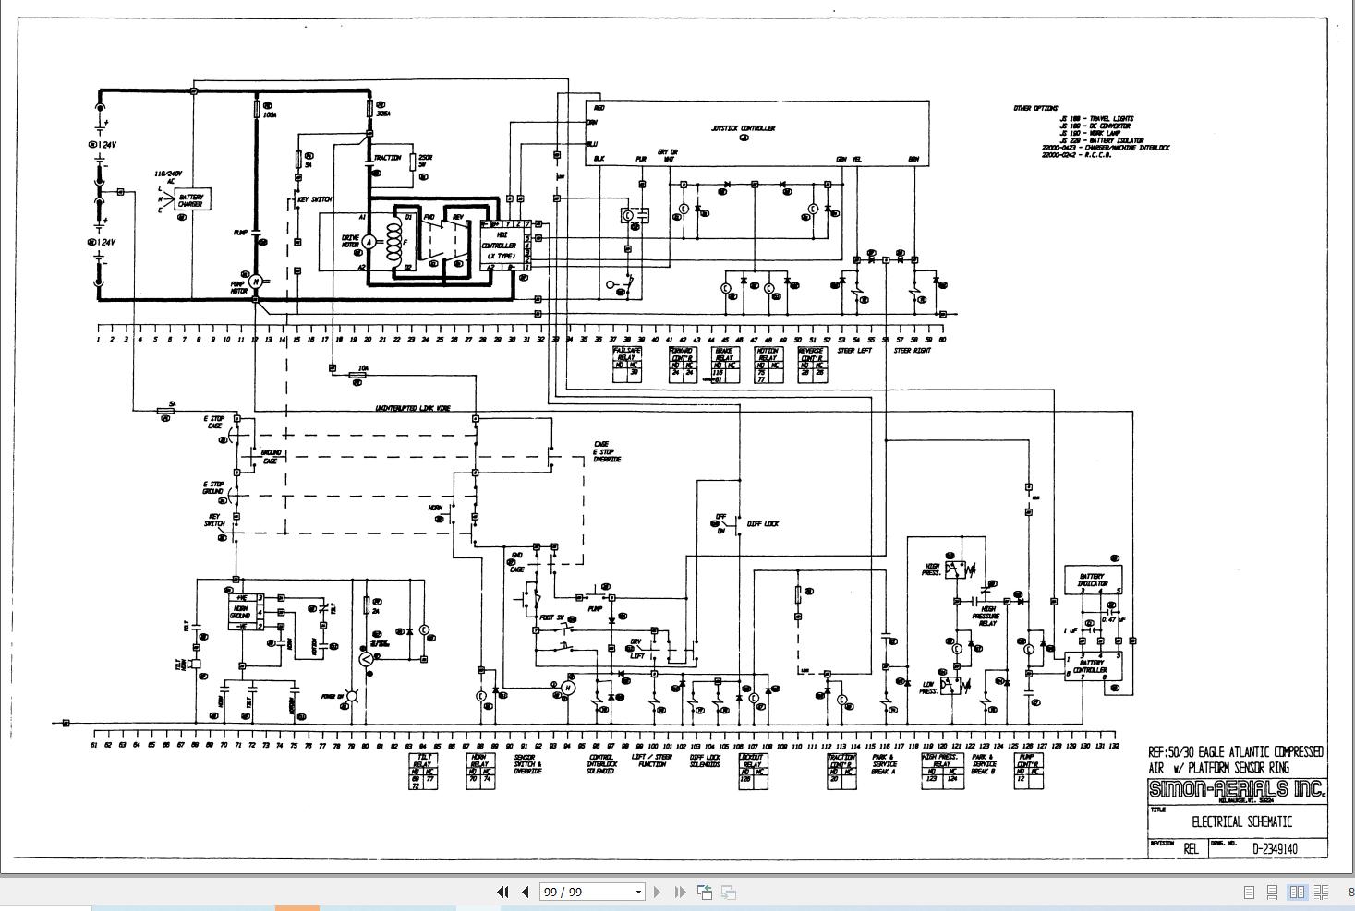Image resolution: width=1355 pixels, height=911 pixels.
Task: Click the BATTERY INDICATOR box
Action: 1093,581
